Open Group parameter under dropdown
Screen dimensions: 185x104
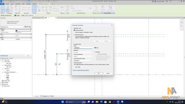[x=83, y=61]
